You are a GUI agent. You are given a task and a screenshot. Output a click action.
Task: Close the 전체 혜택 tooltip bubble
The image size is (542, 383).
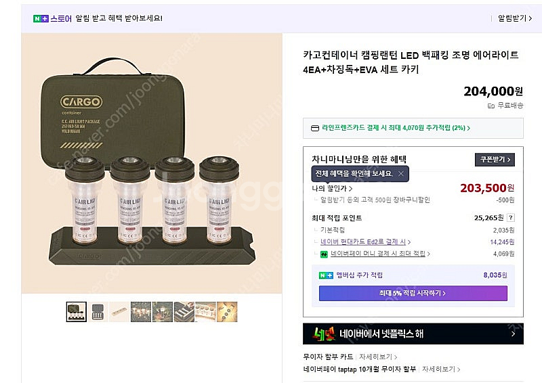coord(400,173)
